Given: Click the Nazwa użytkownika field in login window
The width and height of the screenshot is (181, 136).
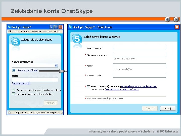Looking at the screenshot, I should coord(35,66).
